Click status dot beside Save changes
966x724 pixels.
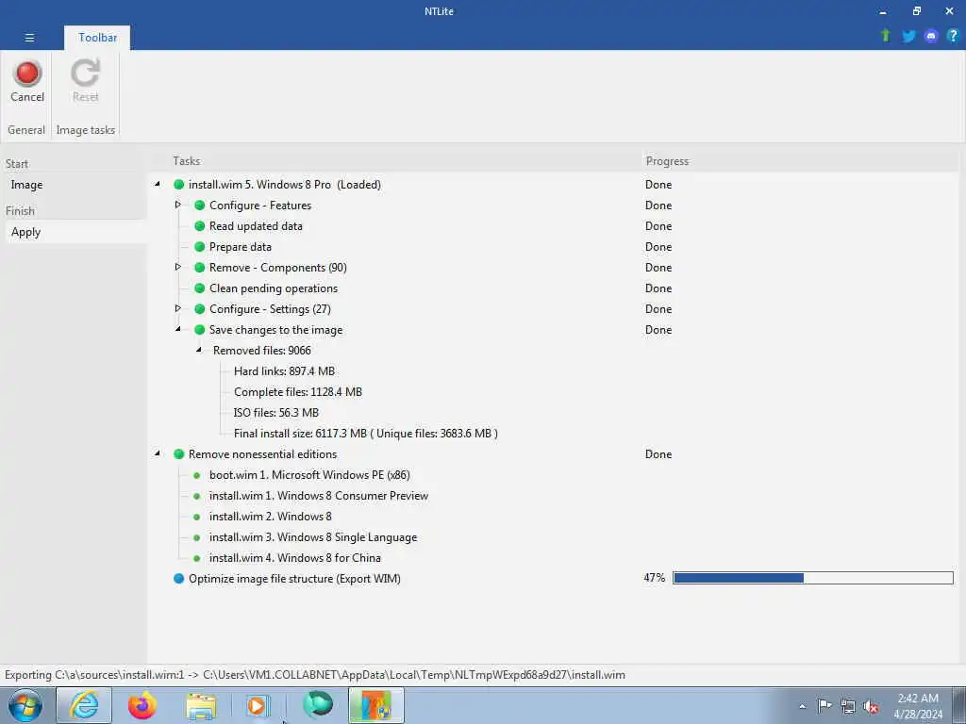199,329
